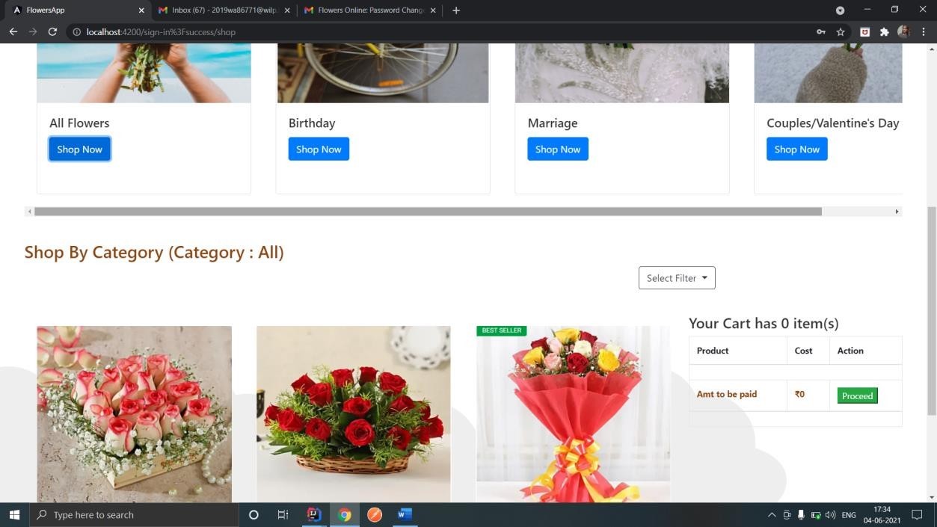Viewport: 937px width, 527px height.
Task: Click the site info icon before localhost:4200
Action: point(76,32)
